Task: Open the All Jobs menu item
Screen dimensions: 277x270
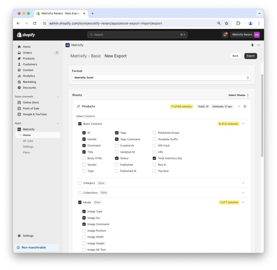Action: pyautogui.click(x=28, y=141)
